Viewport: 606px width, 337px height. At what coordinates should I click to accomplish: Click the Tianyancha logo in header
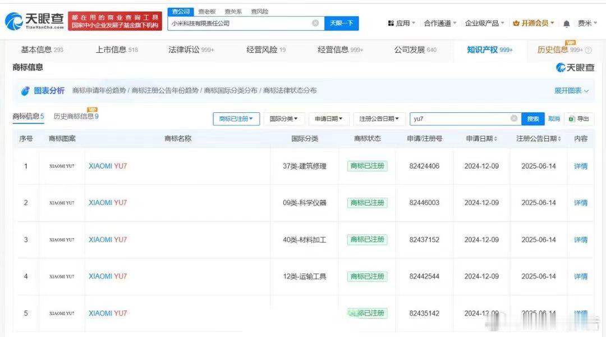point(34,21)
